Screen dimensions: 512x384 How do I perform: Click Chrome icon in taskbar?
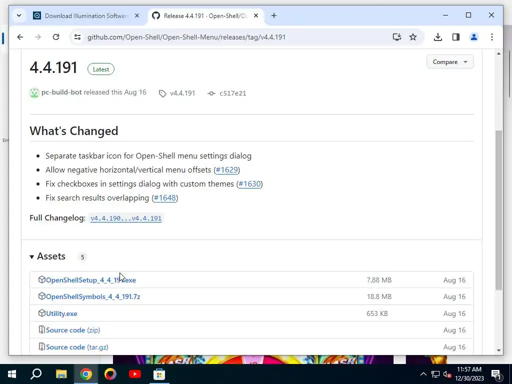coord(86,374)
